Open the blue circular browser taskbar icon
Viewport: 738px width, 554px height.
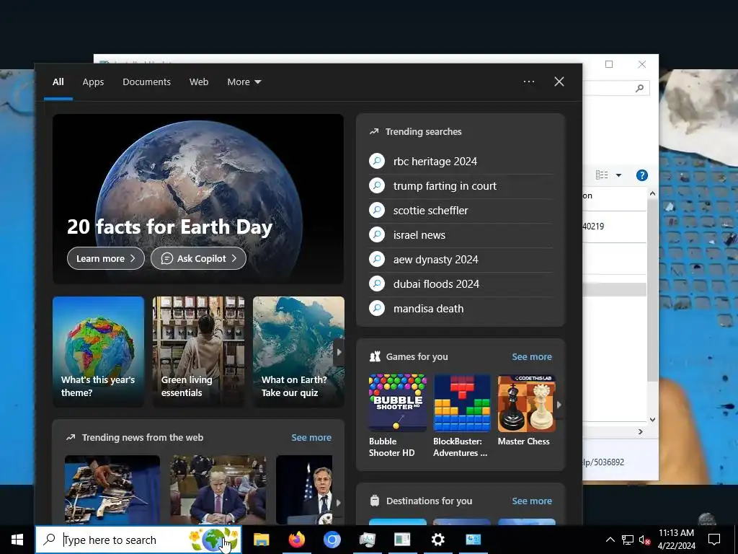point(332,540)
